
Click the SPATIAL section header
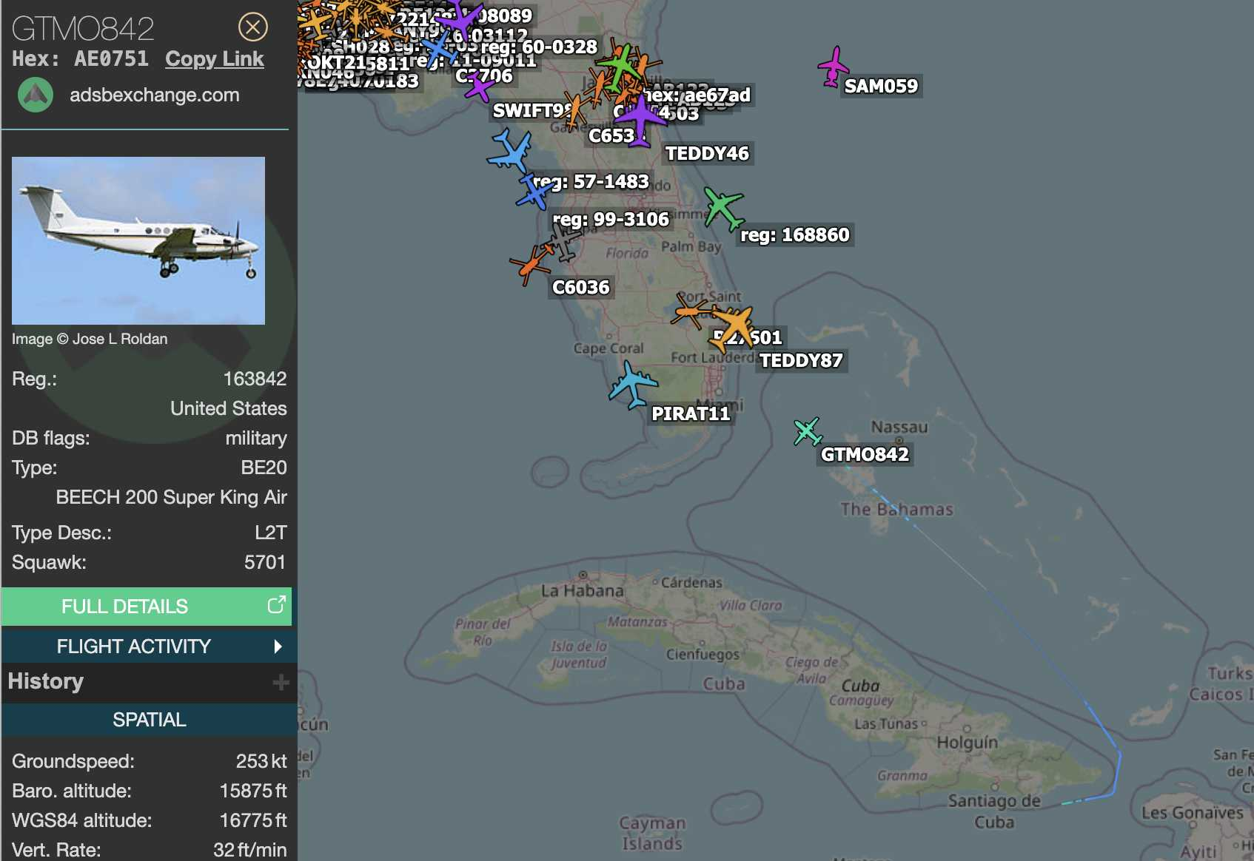(149, 720)
